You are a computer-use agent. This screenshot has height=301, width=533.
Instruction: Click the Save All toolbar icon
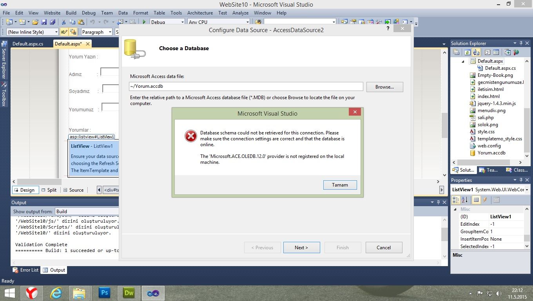52,22
